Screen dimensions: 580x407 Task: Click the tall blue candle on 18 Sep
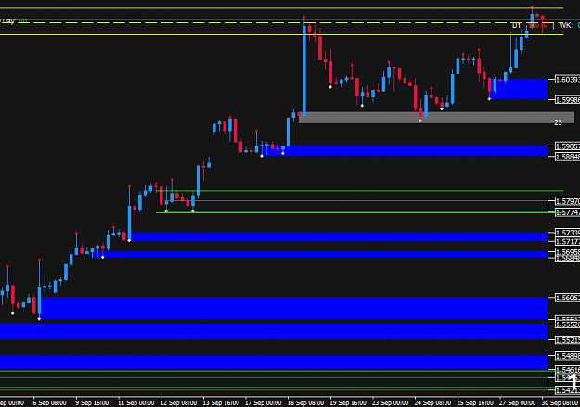(304, 70)
